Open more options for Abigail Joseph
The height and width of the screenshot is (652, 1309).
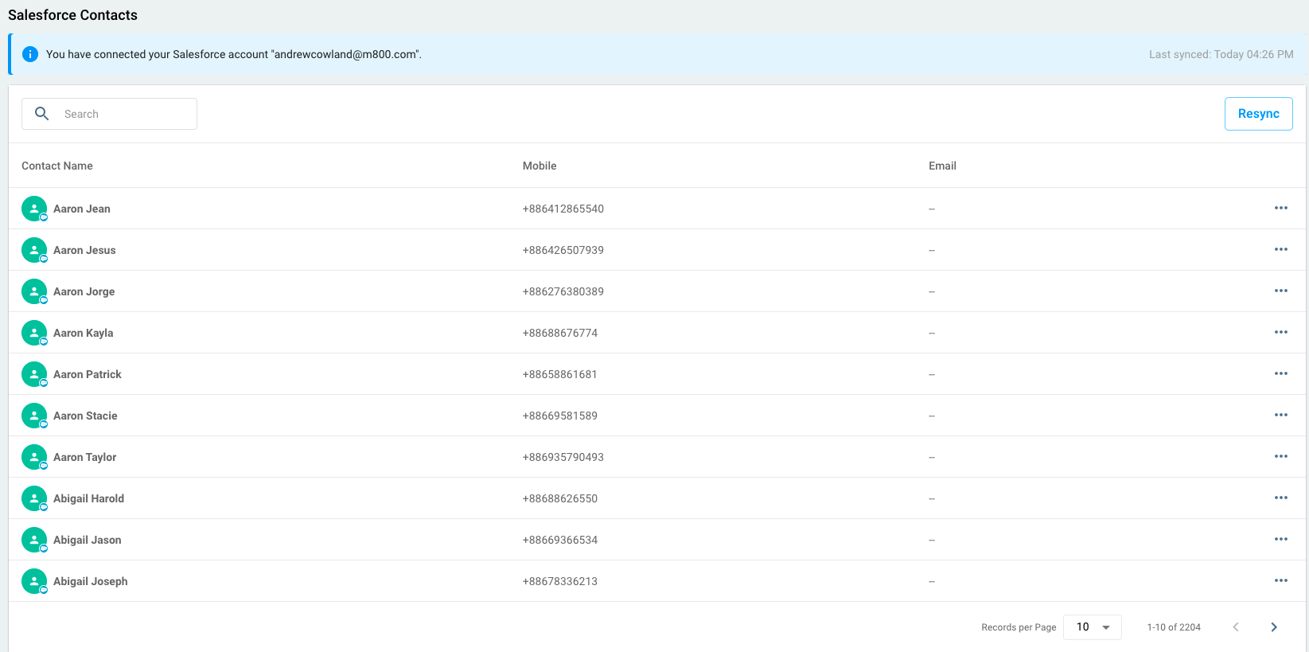(x=1280, y=581)
